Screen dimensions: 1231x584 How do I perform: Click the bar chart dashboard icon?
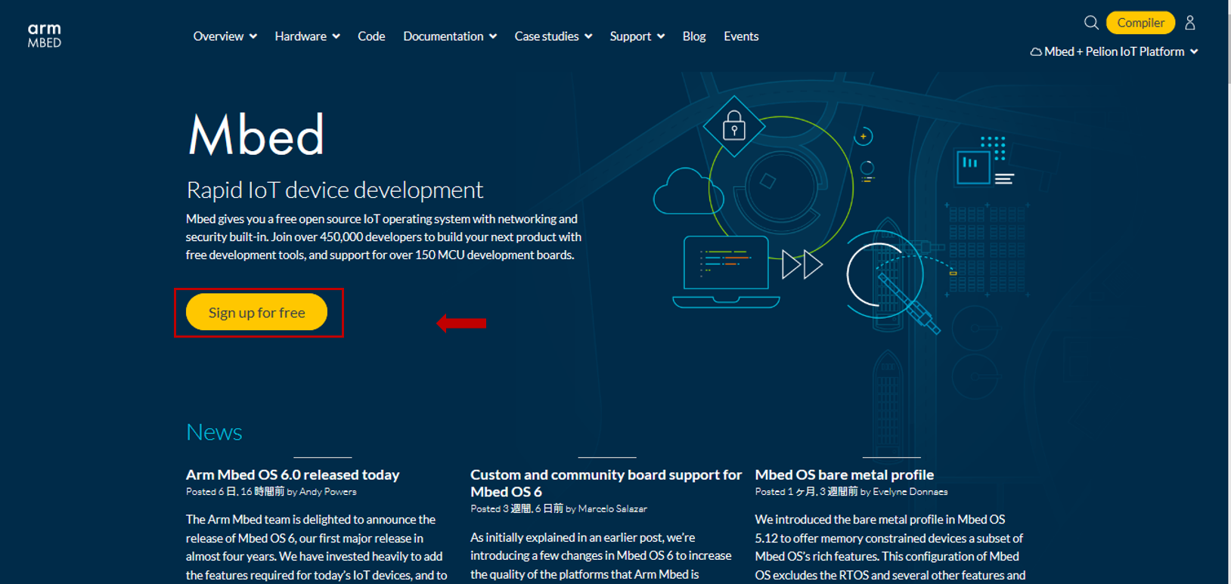[x=973, y=167]
